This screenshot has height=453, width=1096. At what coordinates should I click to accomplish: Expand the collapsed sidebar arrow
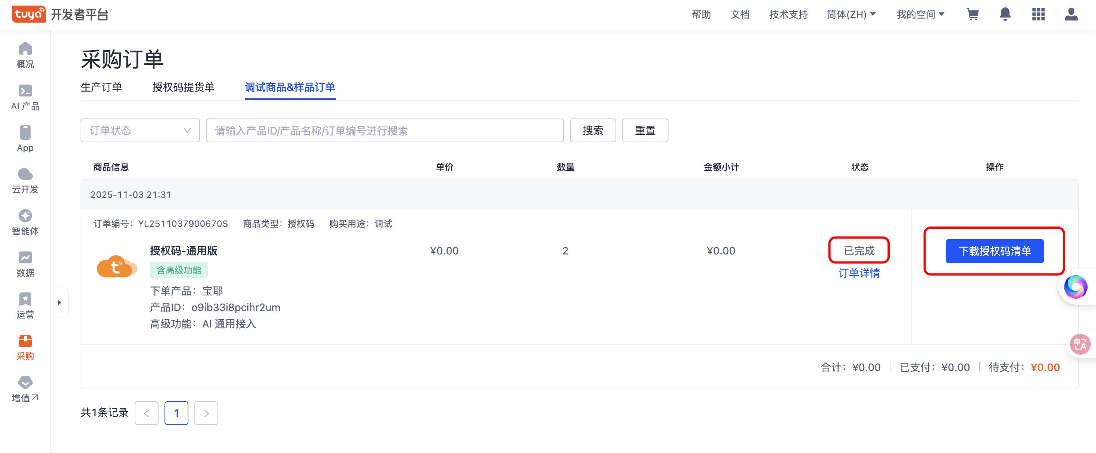click(60, 302)
